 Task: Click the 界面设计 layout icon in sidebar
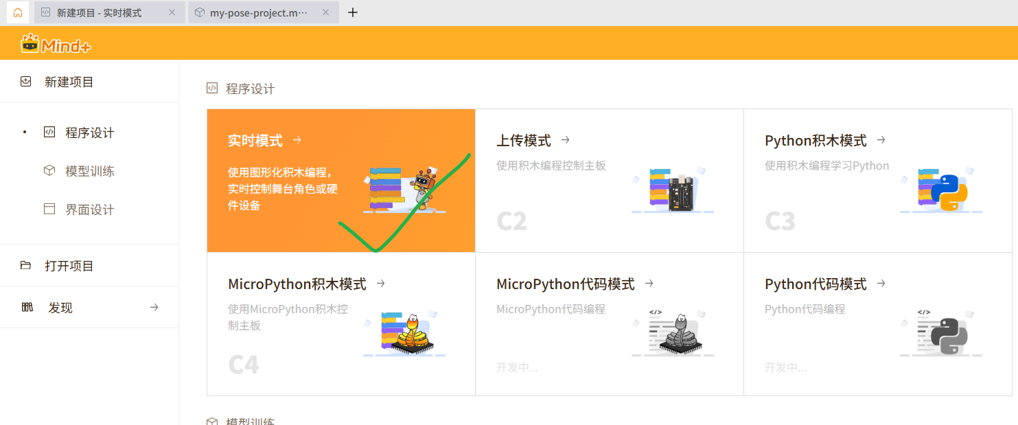tap(49, 209)
